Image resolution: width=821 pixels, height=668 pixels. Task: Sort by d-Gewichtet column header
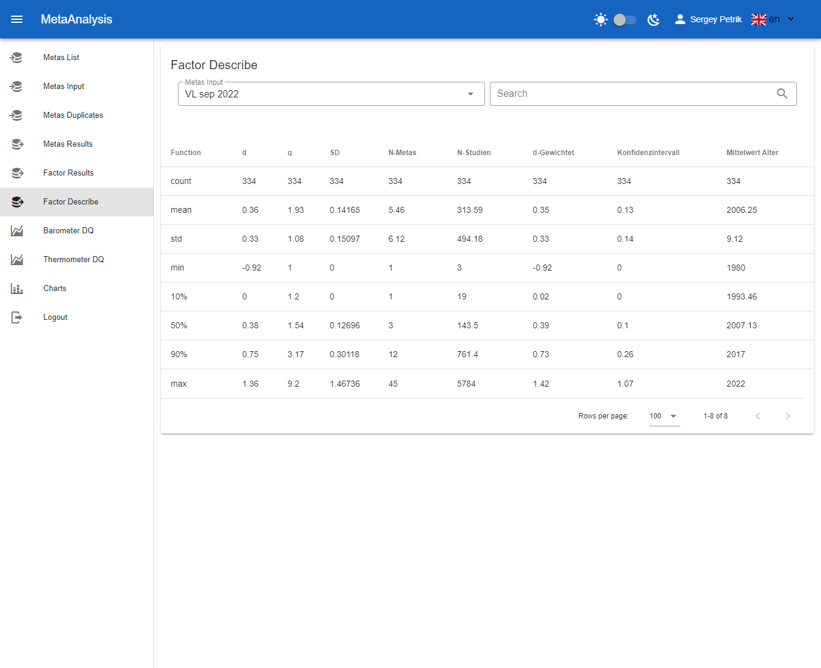point(553,153)
